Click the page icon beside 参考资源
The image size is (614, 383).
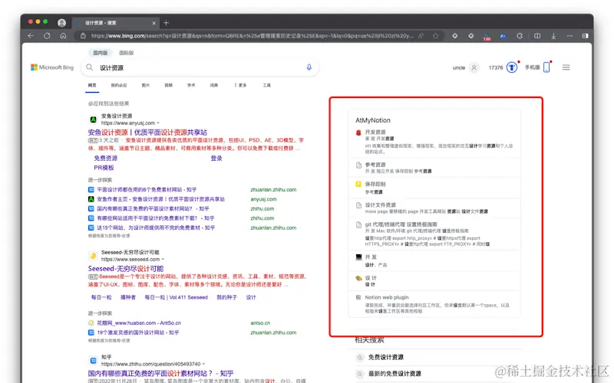pos(358,165)
